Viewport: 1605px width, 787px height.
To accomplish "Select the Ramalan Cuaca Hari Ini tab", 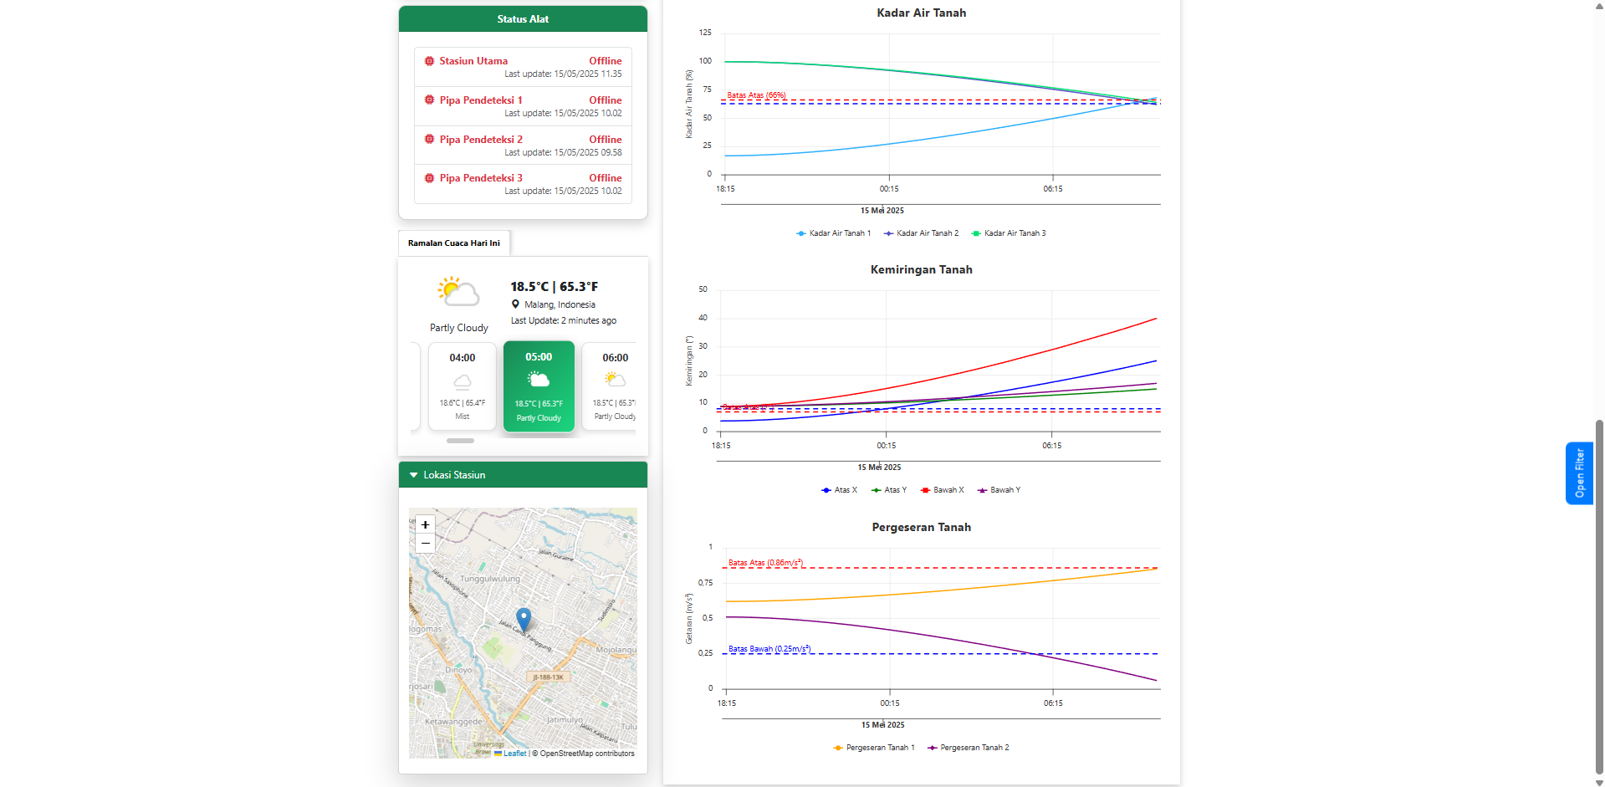I will pyautogui.click(x=454, y=243).
